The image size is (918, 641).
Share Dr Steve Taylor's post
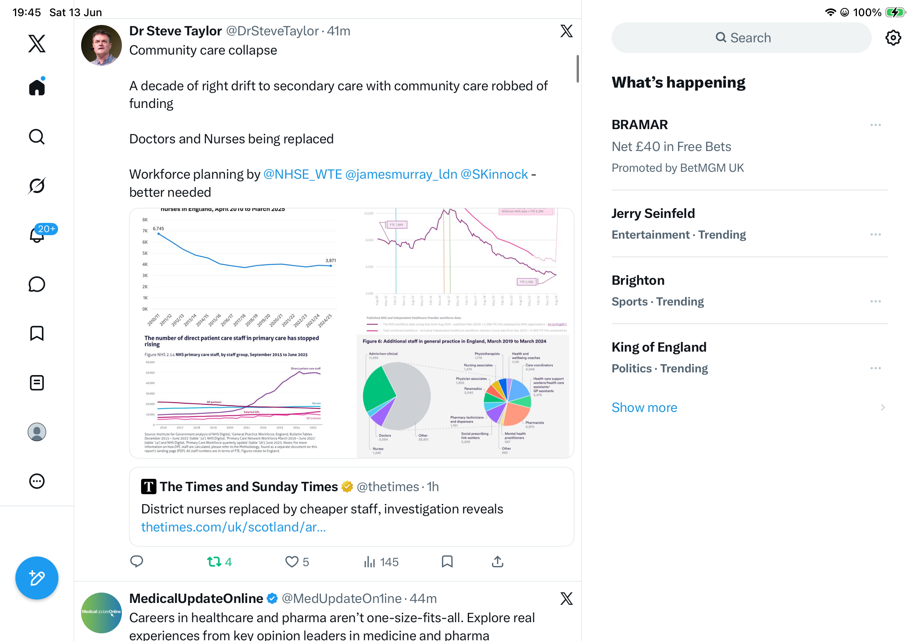[497, 561]
